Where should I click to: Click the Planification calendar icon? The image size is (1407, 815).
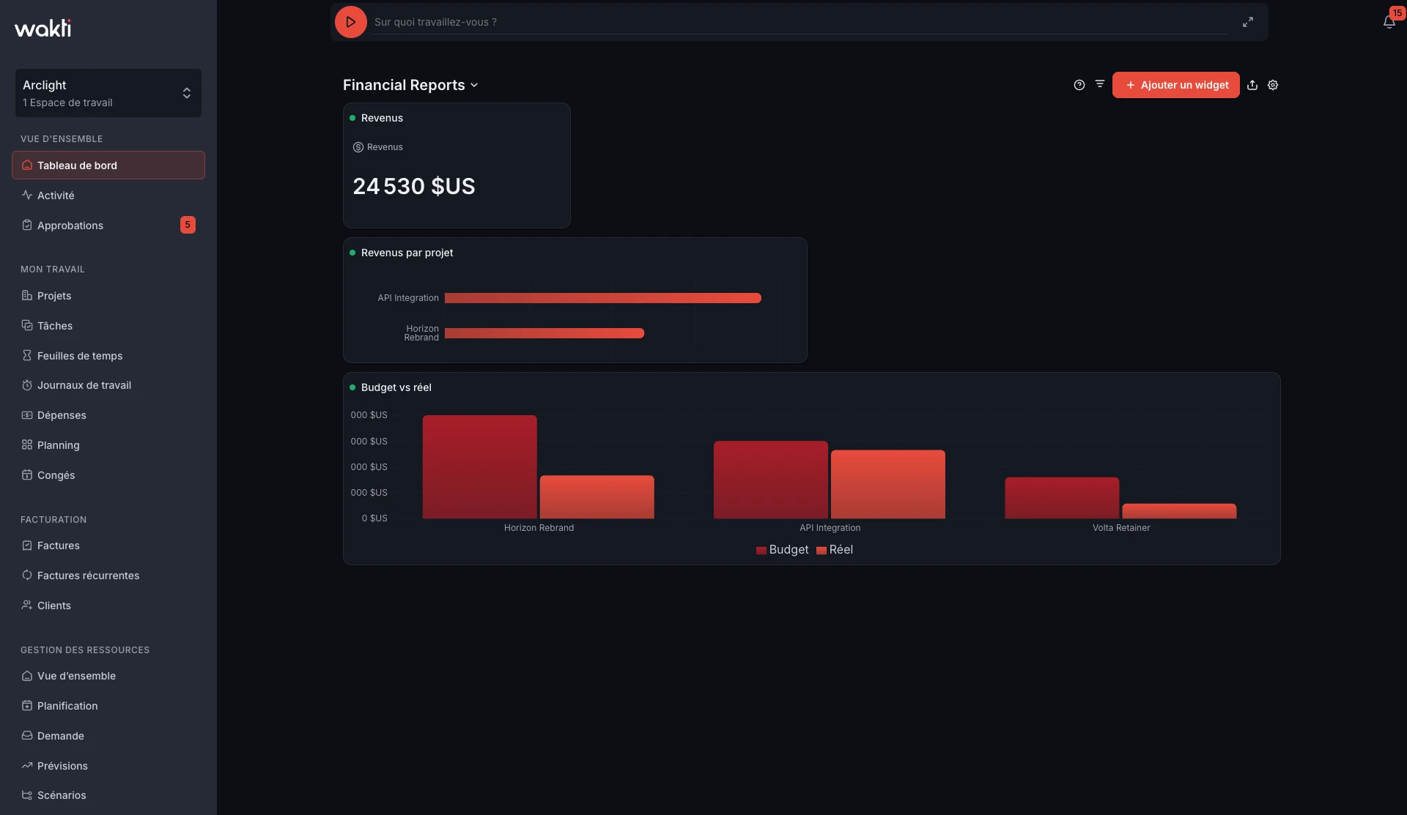pyautogui.click(x=27, y=706)
